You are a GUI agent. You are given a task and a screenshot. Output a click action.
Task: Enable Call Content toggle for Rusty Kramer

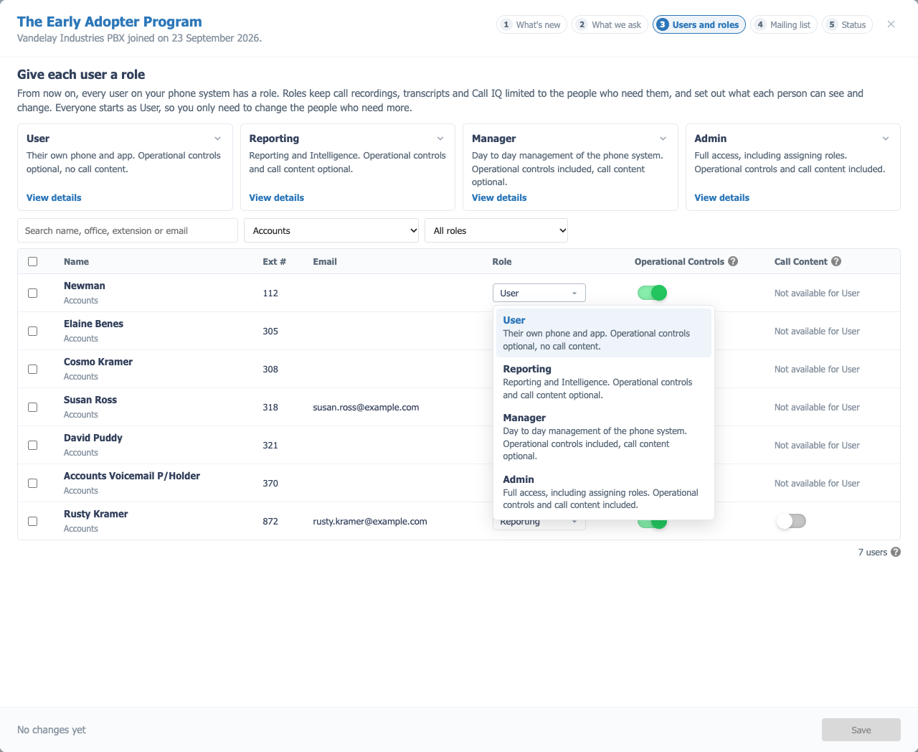(x=791, y=521)
